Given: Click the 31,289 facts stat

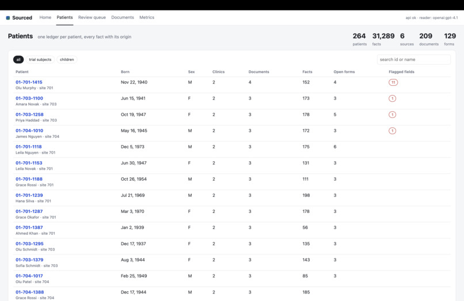Looking at the screenshot, I should 383,39.
